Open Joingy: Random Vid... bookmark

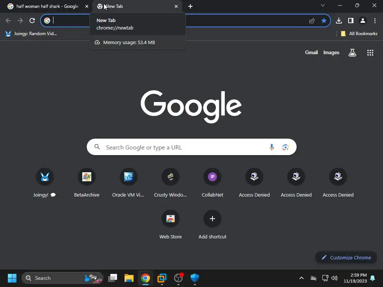tap(31, 34)
